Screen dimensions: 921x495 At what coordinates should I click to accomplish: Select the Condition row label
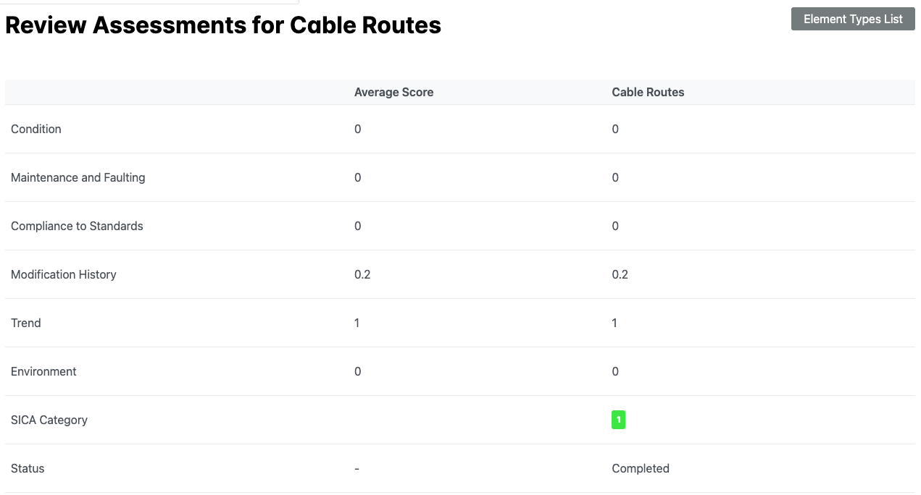click(x=36, y=129)
